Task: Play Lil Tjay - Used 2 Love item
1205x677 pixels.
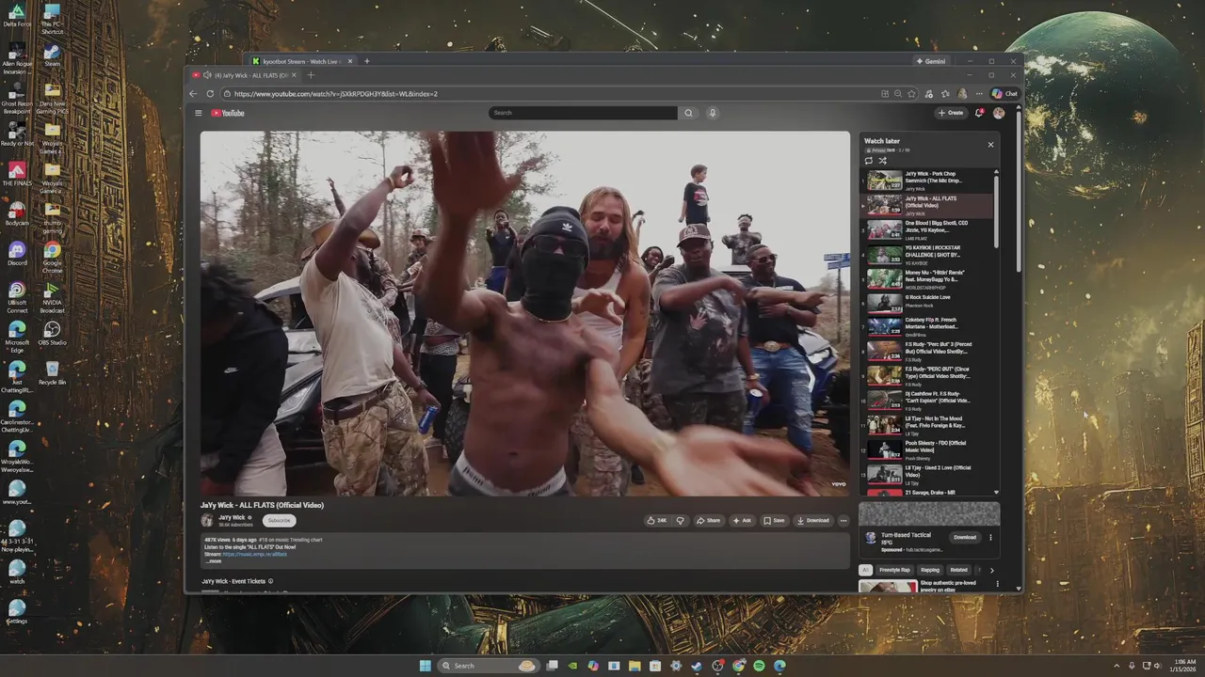Action: pyautogui.click(x=928, y=474)
